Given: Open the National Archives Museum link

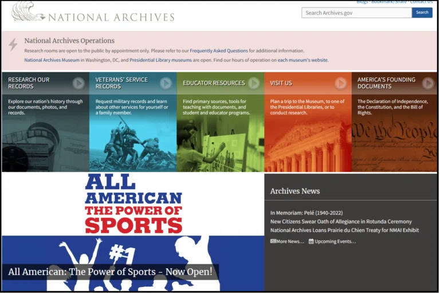Looking at the screenshot, I should tap(52, 60).
